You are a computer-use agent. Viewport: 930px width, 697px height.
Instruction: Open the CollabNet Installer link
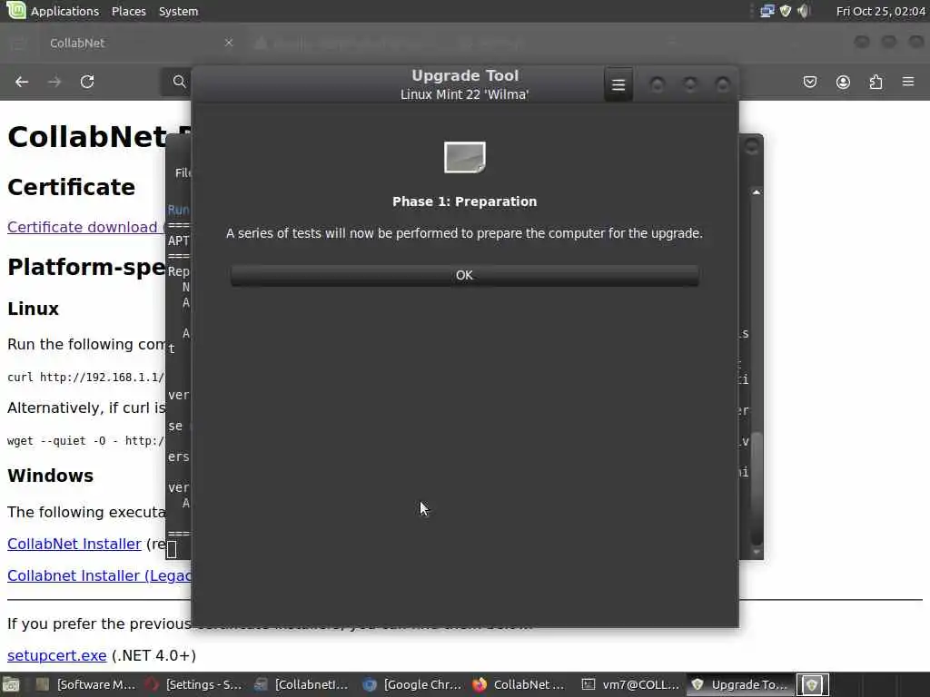pos(74,544)
